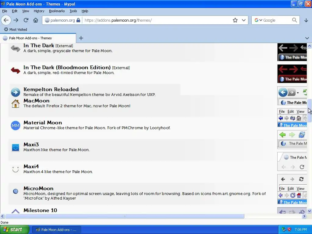View the Bloodmoon red preview thumbnail
Viewport: 312px width, 234px height.
(292, 74)
